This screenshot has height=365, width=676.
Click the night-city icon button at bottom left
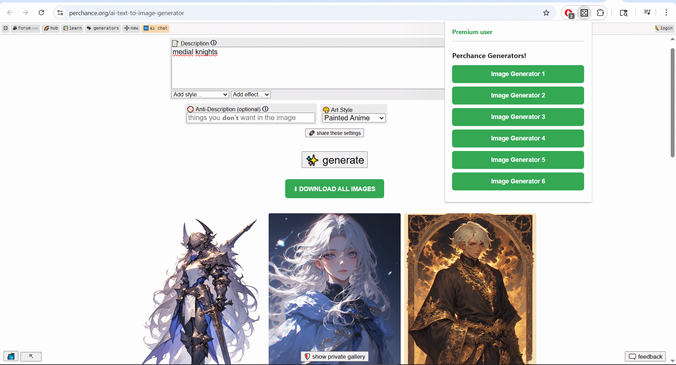pyautogui.click(x=11, y=356)
